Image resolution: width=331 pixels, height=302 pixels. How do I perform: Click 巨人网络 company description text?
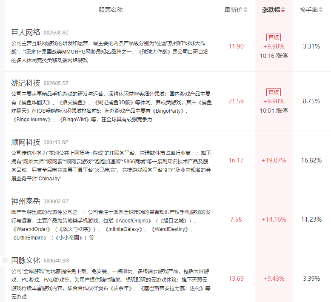(110, 52)
